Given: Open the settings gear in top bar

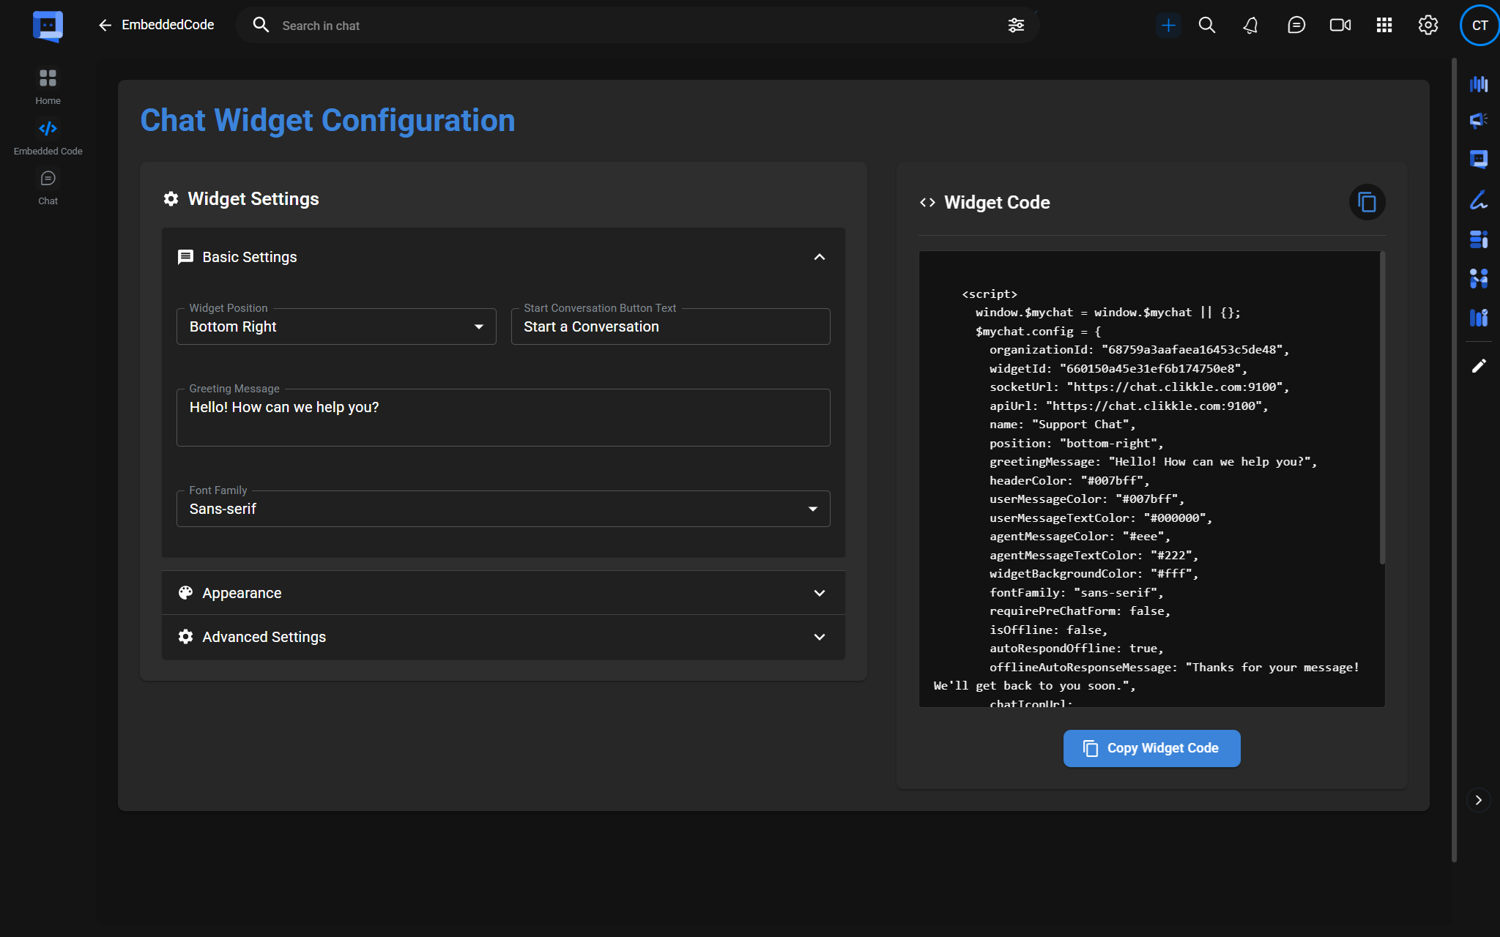Looking at the screenshot, I should [x=1427, y=26].
